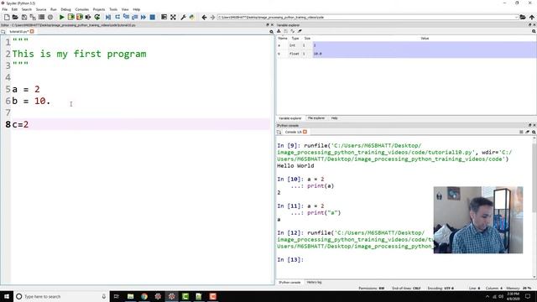This screenshot has width=537, height=302.
Task: Open the Consoles menu
Action: (x=82, y=9)
